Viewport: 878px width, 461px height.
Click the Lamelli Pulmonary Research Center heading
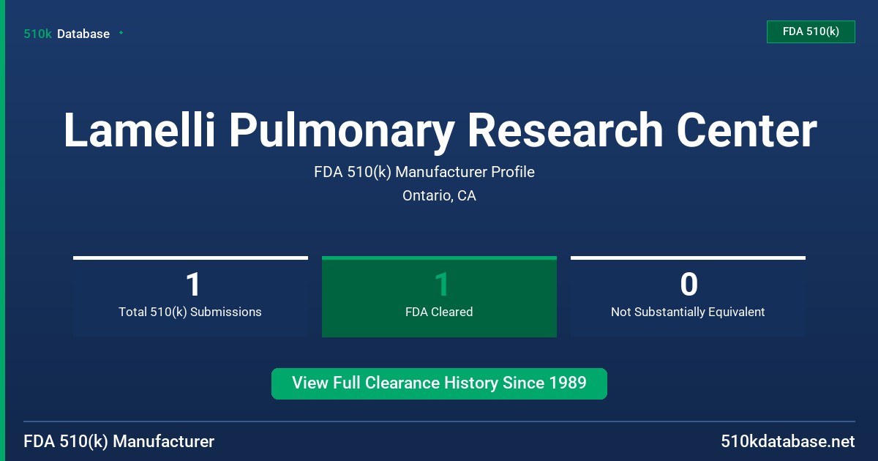(440, 130)
